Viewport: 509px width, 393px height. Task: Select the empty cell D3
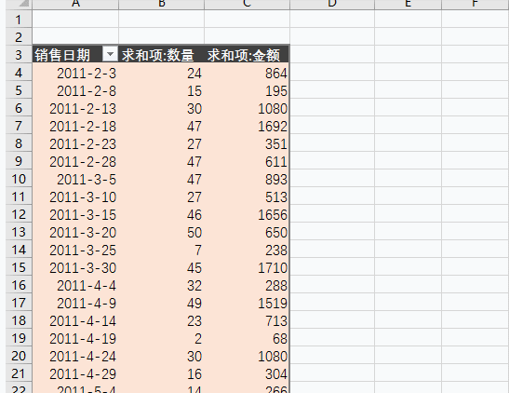(332, 55)
